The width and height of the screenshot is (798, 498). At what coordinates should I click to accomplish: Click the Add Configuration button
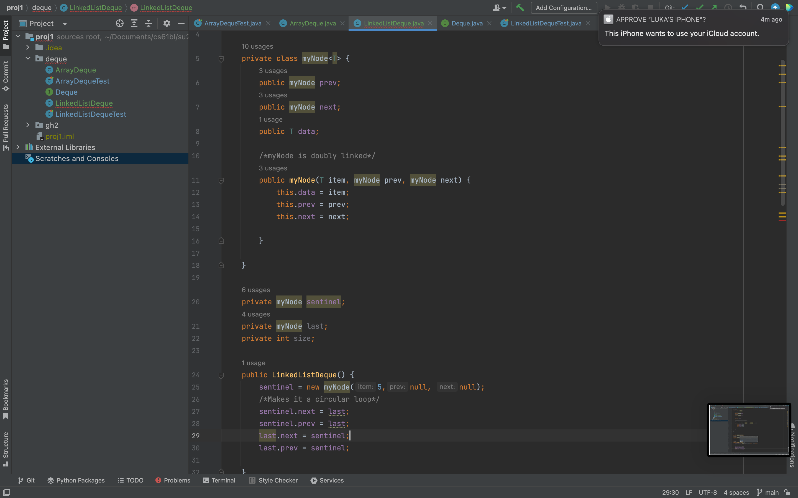click(x=564, y=7)
